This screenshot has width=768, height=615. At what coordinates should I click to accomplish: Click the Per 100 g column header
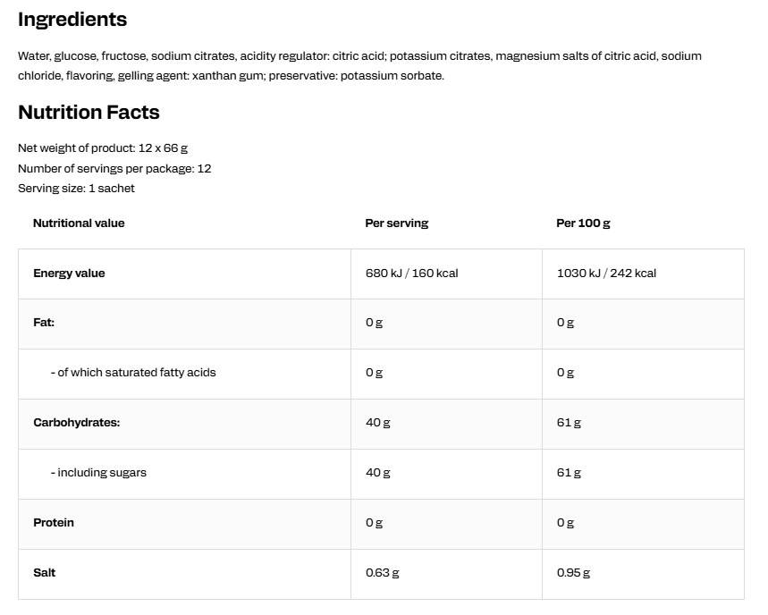tap(583, 223)
